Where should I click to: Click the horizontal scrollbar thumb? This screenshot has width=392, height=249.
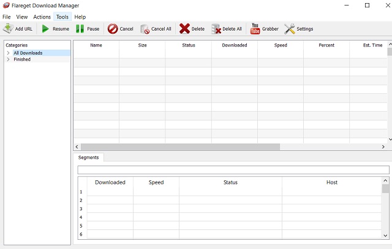180,147
